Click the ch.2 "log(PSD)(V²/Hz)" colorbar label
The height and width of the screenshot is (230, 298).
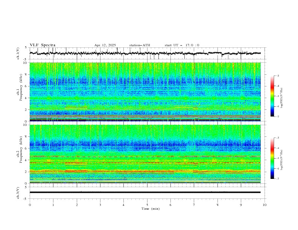(282, 160)
